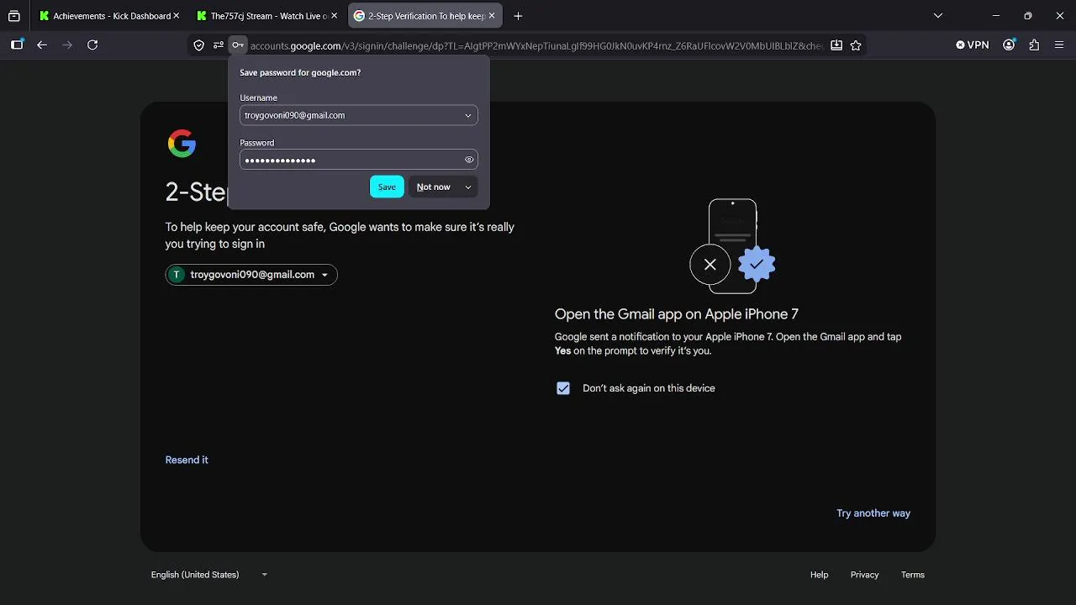Open the Privacy link

[x=864, y=575]
